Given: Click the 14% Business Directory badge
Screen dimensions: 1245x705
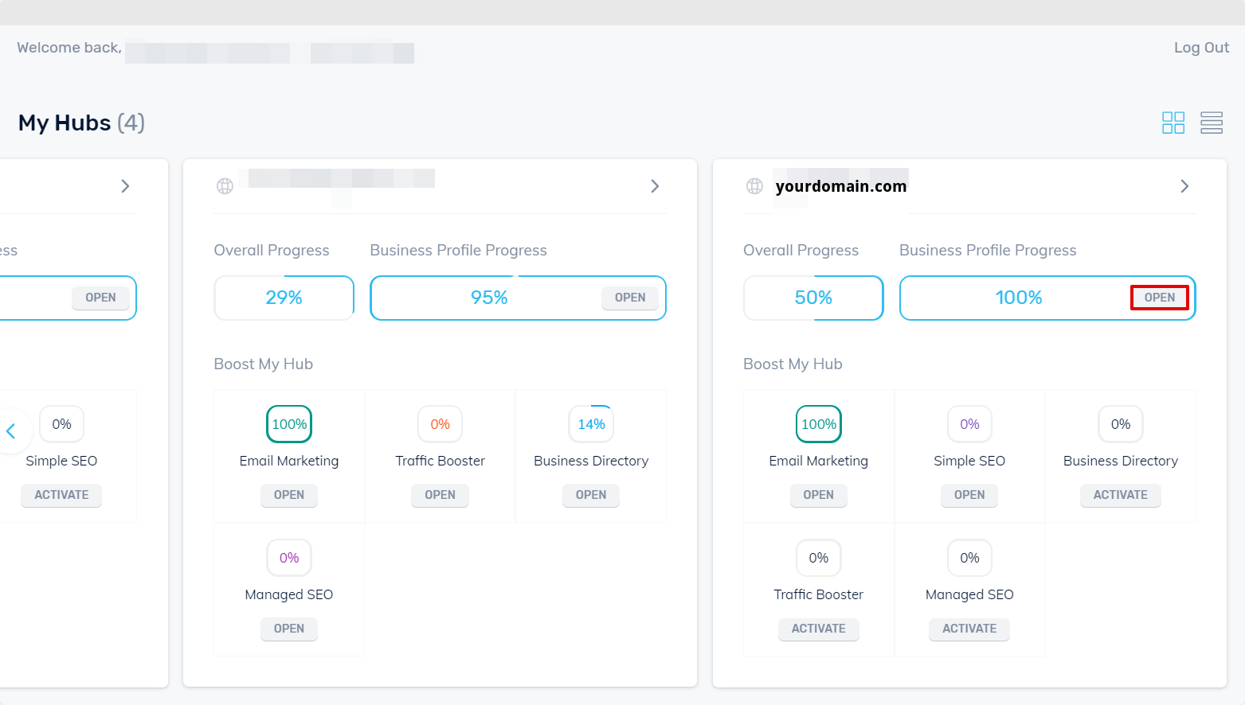Looking at the screenshot, I should [591, 424].
